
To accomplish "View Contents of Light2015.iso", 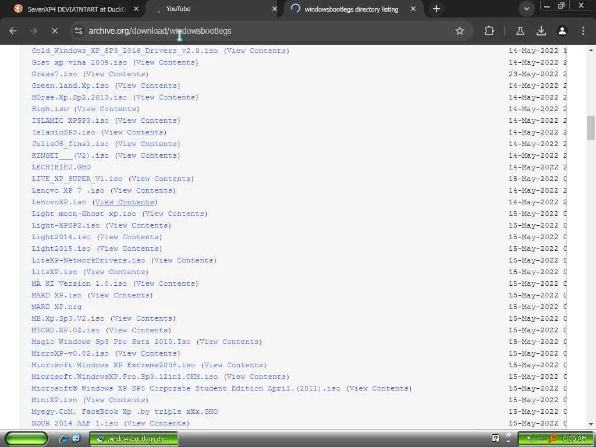I will point(129,249).
